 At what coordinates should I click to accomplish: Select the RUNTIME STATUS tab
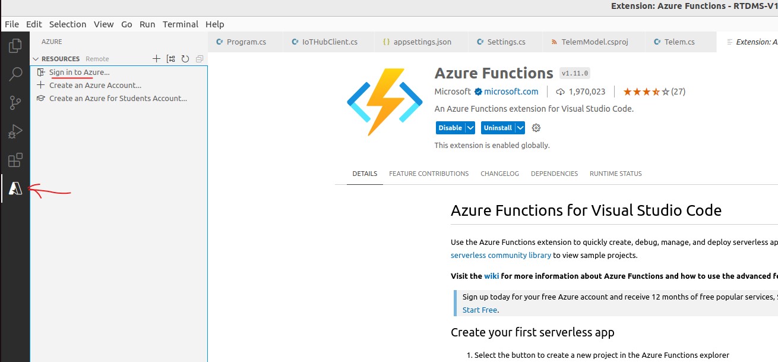(x=616, y=174)
